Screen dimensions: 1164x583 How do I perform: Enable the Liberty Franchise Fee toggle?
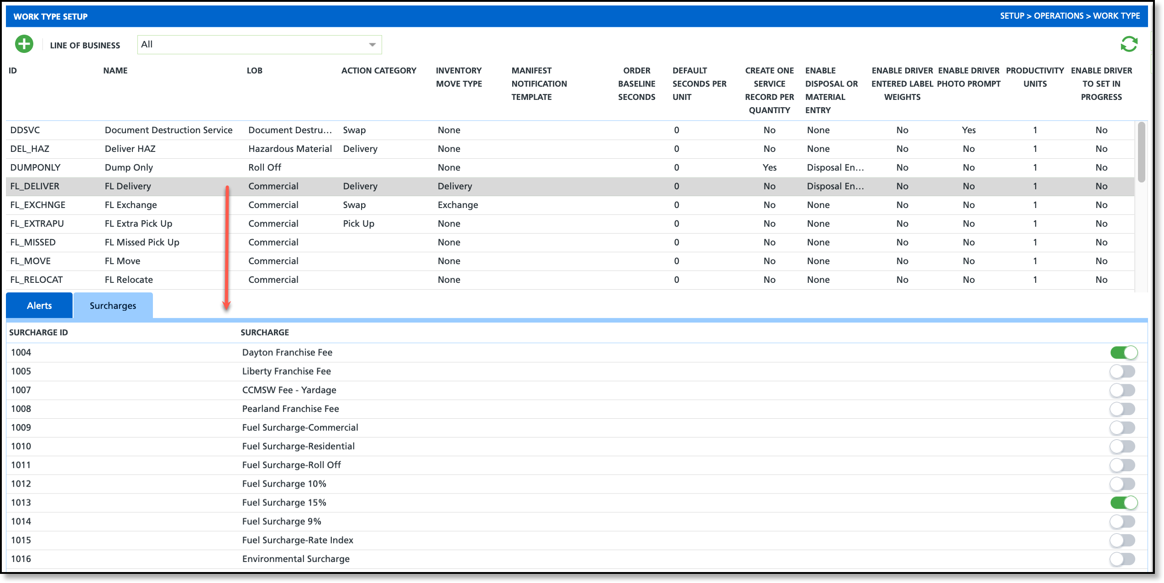pyautogui.click(x=1122, y=371)
